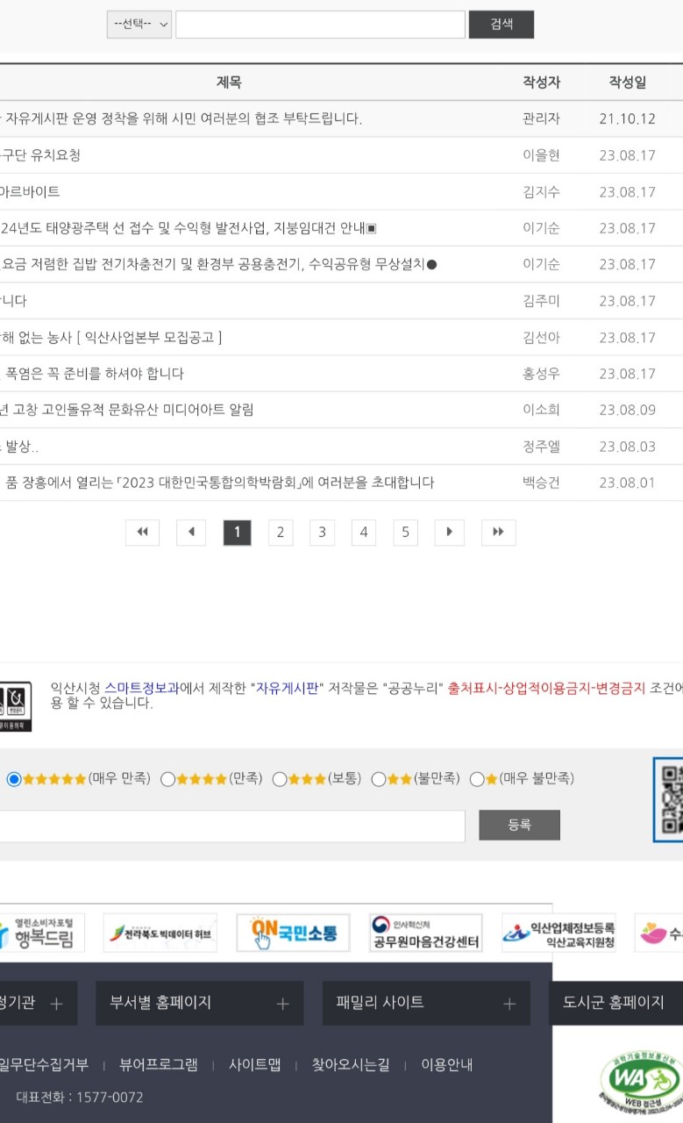Viewport: 683px width, 1123px height.
Task: Select 불만족 two-star rating
Action: [379, 779]
